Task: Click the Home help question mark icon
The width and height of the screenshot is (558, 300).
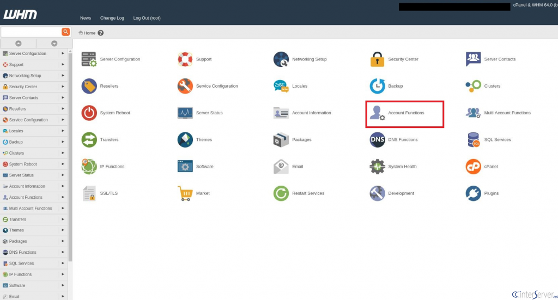Action: (x=101, y=33)
